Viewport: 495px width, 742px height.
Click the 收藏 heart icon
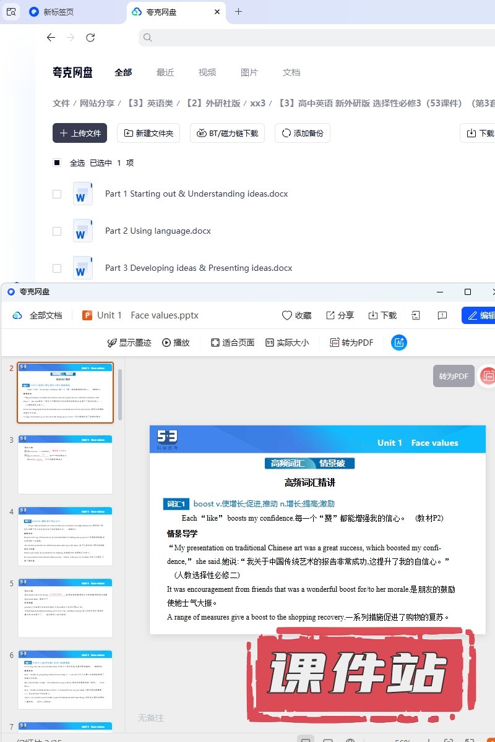(287, 315)
